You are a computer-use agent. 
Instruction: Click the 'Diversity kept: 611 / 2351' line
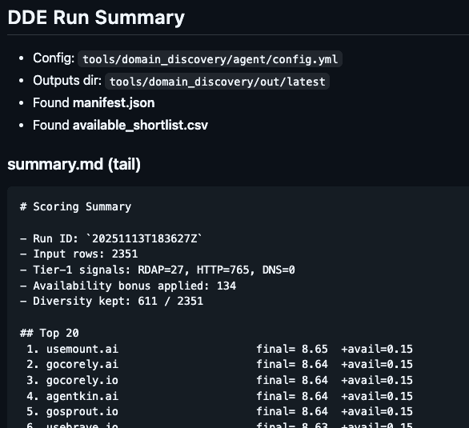pos(111,302)
